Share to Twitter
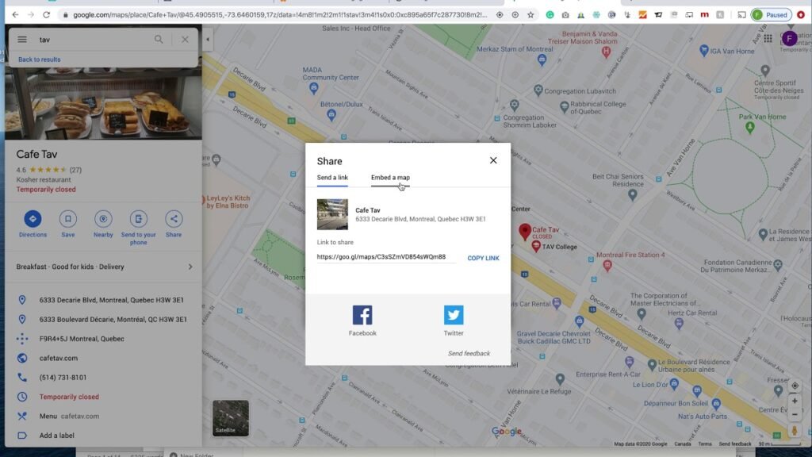The image size is (812, 457). (454, 321)
